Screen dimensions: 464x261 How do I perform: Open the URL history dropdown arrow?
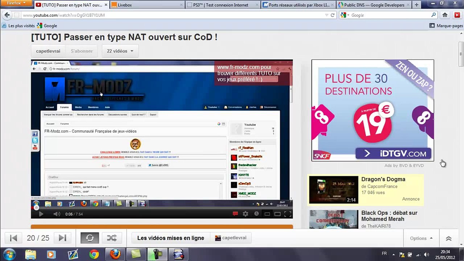point(327,15)
